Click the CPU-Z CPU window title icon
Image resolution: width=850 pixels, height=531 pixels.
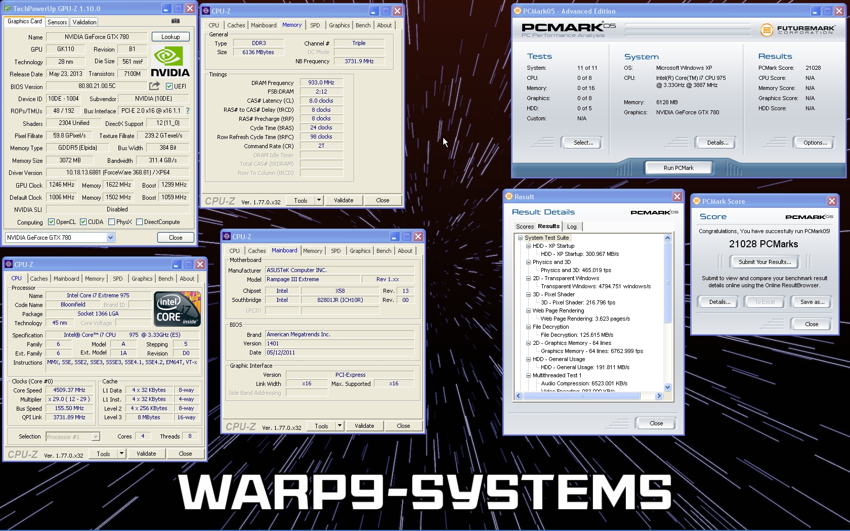[9, 264]
